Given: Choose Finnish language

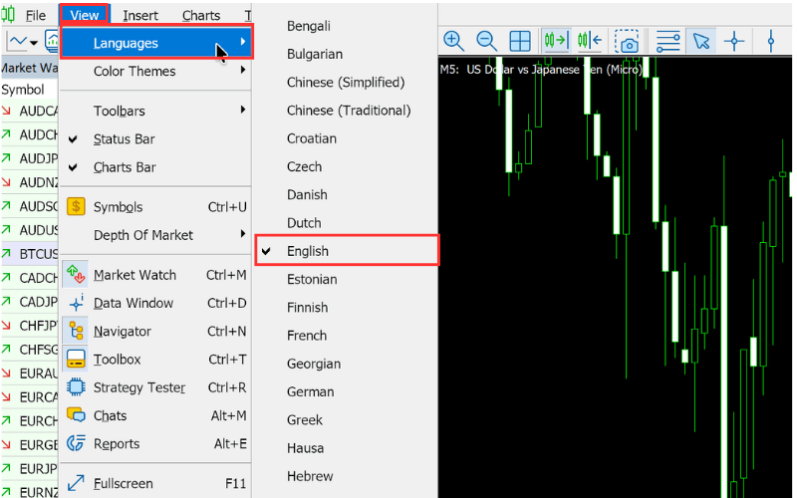Looking at the screenshot, I should [308, 307].
